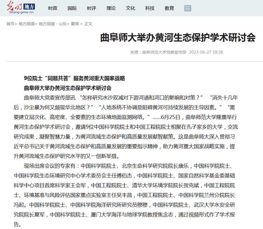Click the publish date 2023-06-27 18:38
The height and width of the screenshot is (229, 263).
[206, 52]
